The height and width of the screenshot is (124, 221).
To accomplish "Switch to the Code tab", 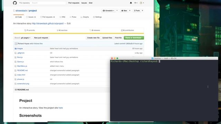I will coord(19,17).
